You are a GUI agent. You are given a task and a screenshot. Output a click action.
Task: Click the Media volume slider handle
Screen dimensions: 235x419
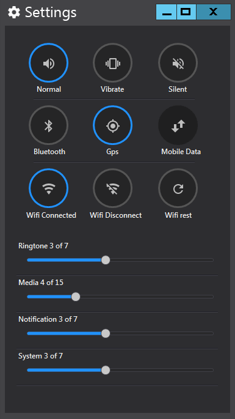click(x=76, y=297)
